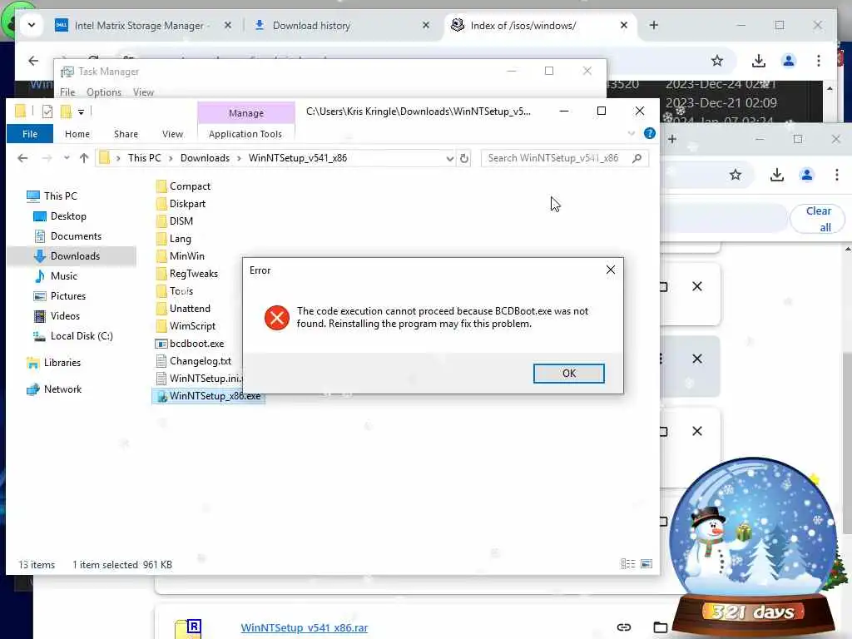Open Explorer help icon
The width and height of the screenshot is (852, 639).
coord(649,133)
